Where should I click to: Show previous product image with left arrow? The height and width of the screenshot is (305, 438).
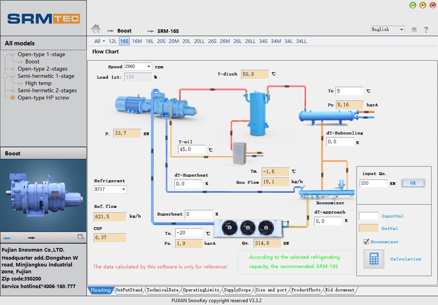[7, 238]
